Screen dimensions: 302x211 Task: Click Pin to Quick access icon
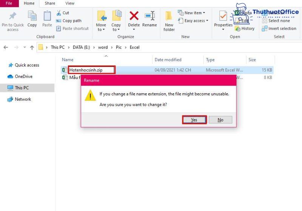[13, 16]
